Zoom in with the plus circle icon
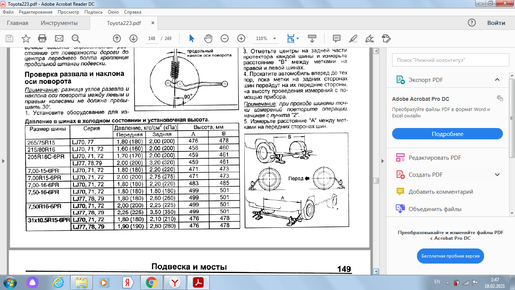 click(241, 39)
